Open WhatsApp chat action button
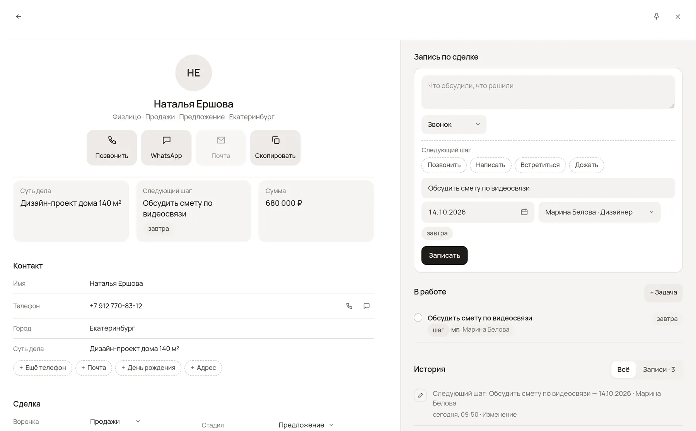The height and width of the screenshot is (431, 696). pyautogui.click(x=166, y=148)
